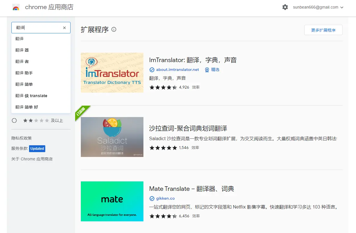Screen dimensions: 356x233
Task: Click the 4,926 rating count
Action: [184, 87]
